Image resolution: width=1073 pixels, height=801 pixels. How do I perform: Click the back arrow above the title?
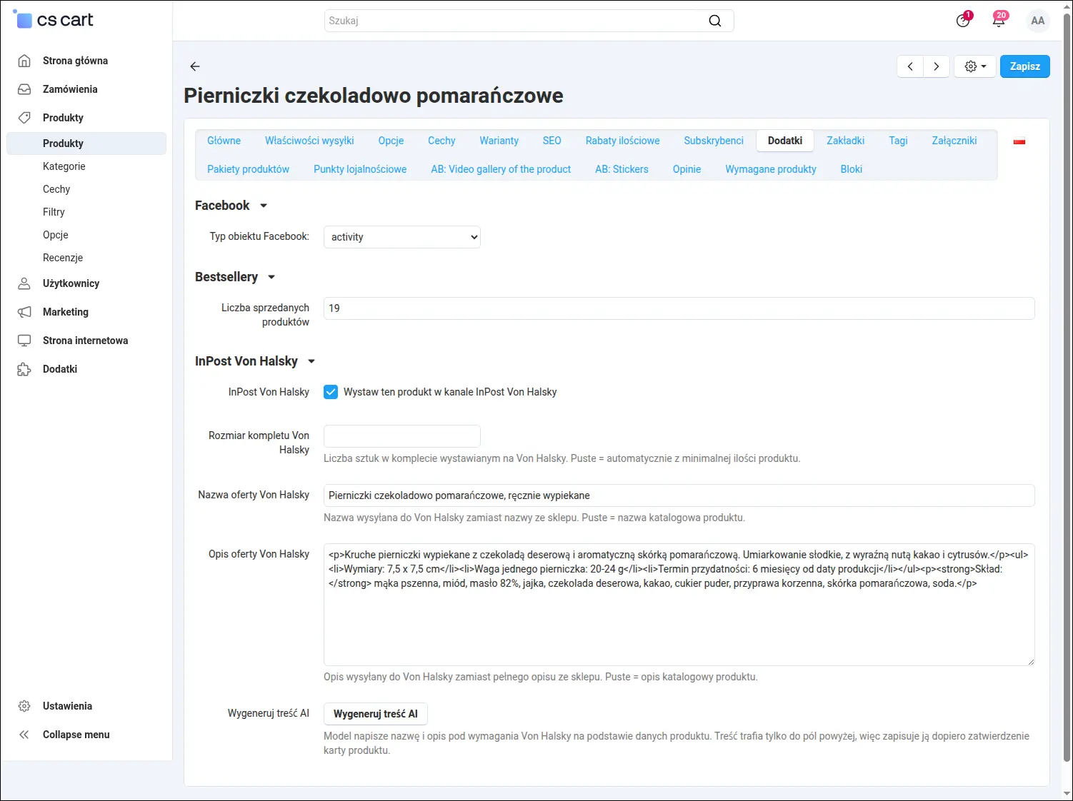coord(195,66)
